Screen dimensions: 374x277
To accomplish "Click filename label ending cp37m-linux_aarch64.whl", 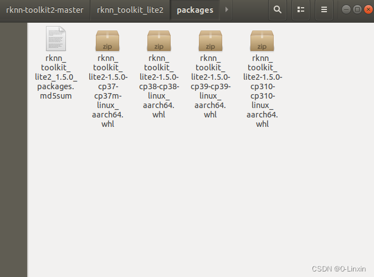I will (x=108, y=91).
